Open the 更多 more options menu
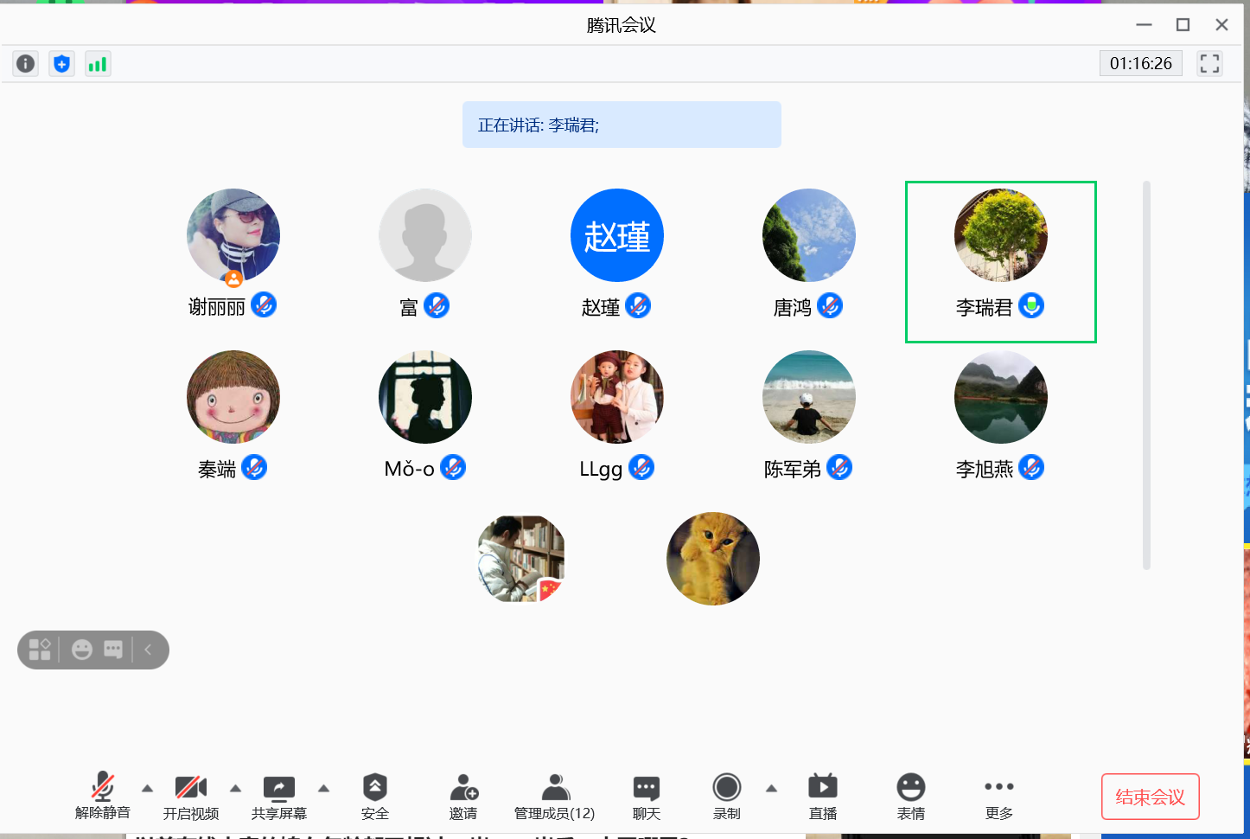The height and width of the screenshot is (839, 1250). click(x=999, y=796)
